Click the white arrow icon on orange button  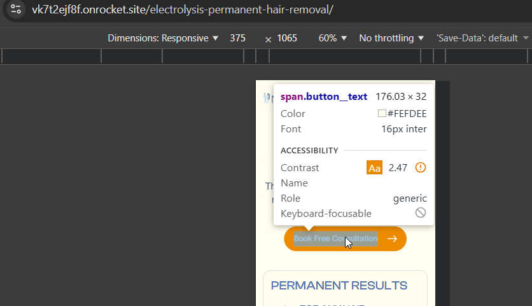(392, 239)
